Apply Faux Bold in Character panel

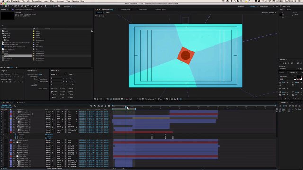(283, 99)
